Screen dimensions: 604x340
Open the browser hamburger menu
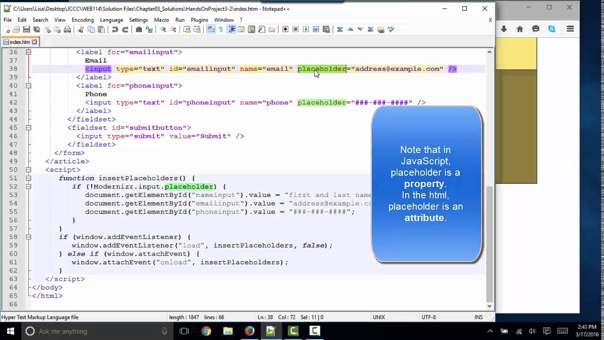570,29
